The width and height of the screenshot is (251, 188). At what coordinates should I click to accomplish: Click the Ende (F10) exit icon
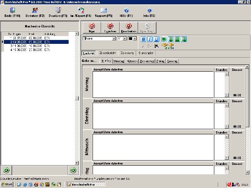click(13, 10)
